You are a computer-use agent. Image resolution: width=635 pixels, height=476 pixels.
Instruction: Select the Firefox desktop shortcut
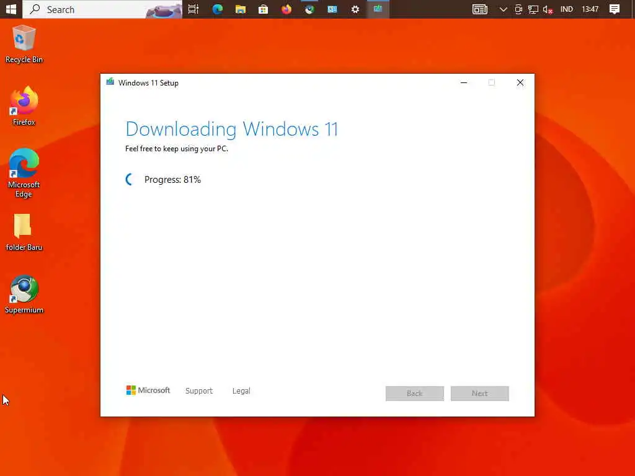coord(24,105)
